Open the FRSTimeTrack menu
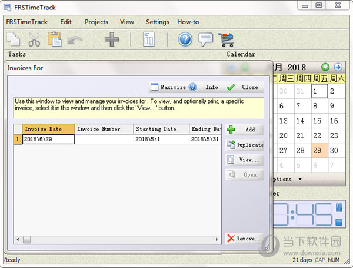The height and width of the screenshot is (268, 353). point(27,22)
